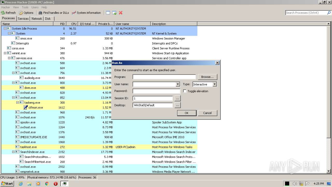Click the Action Center flag tray icon

point(308,184)
